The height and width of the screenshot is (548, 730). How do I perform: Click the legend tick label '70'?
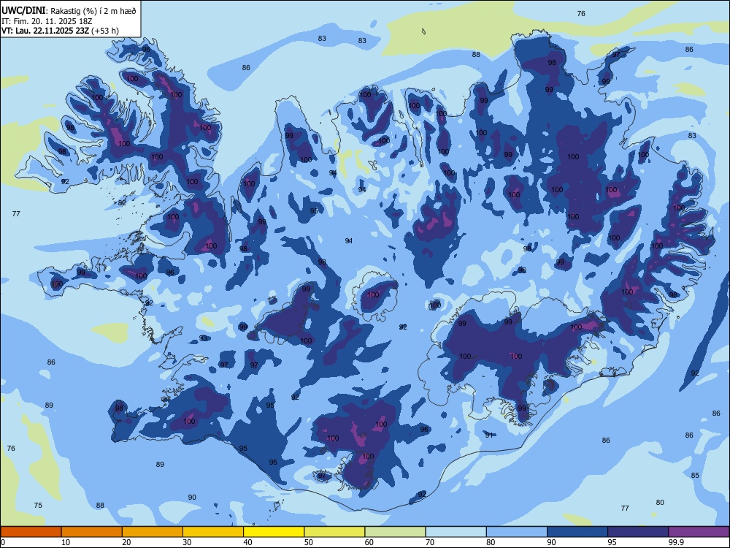(430, 542)
